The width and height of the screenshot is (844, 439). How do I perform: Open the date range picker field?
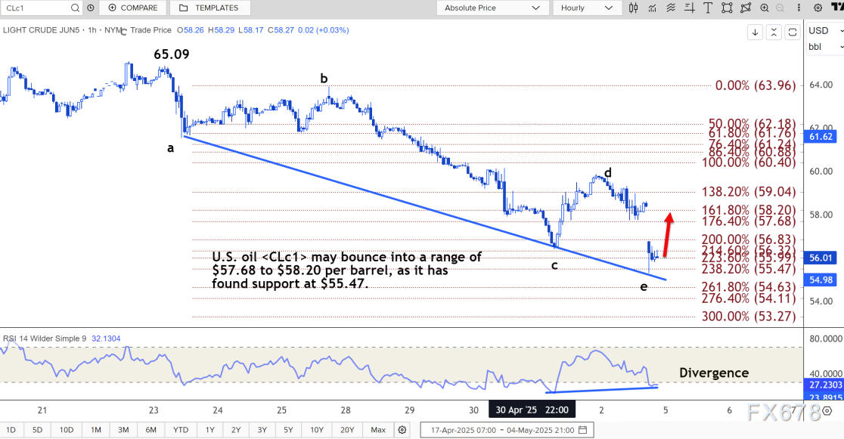[x=507, y=430]
